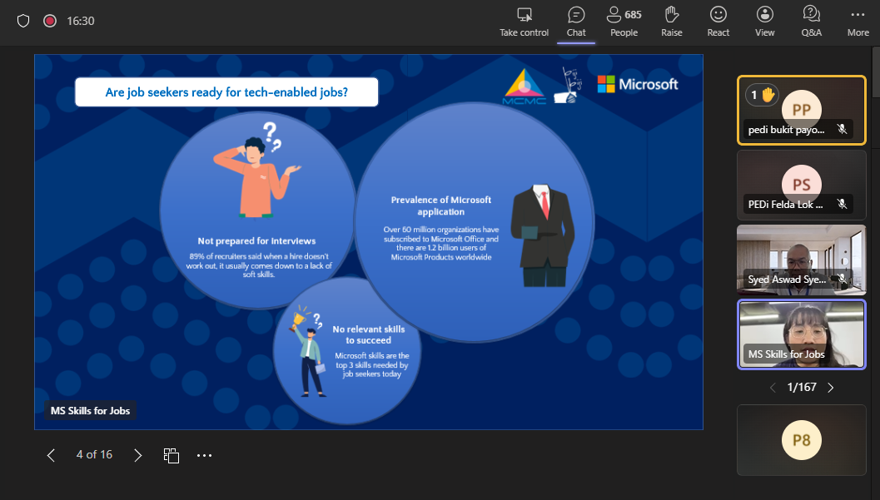Open the React emoji menu

point(718,15)
